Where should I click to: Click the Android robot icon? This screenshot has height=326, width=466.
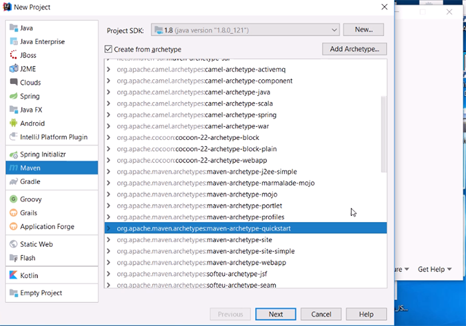(x=14, y=123)
